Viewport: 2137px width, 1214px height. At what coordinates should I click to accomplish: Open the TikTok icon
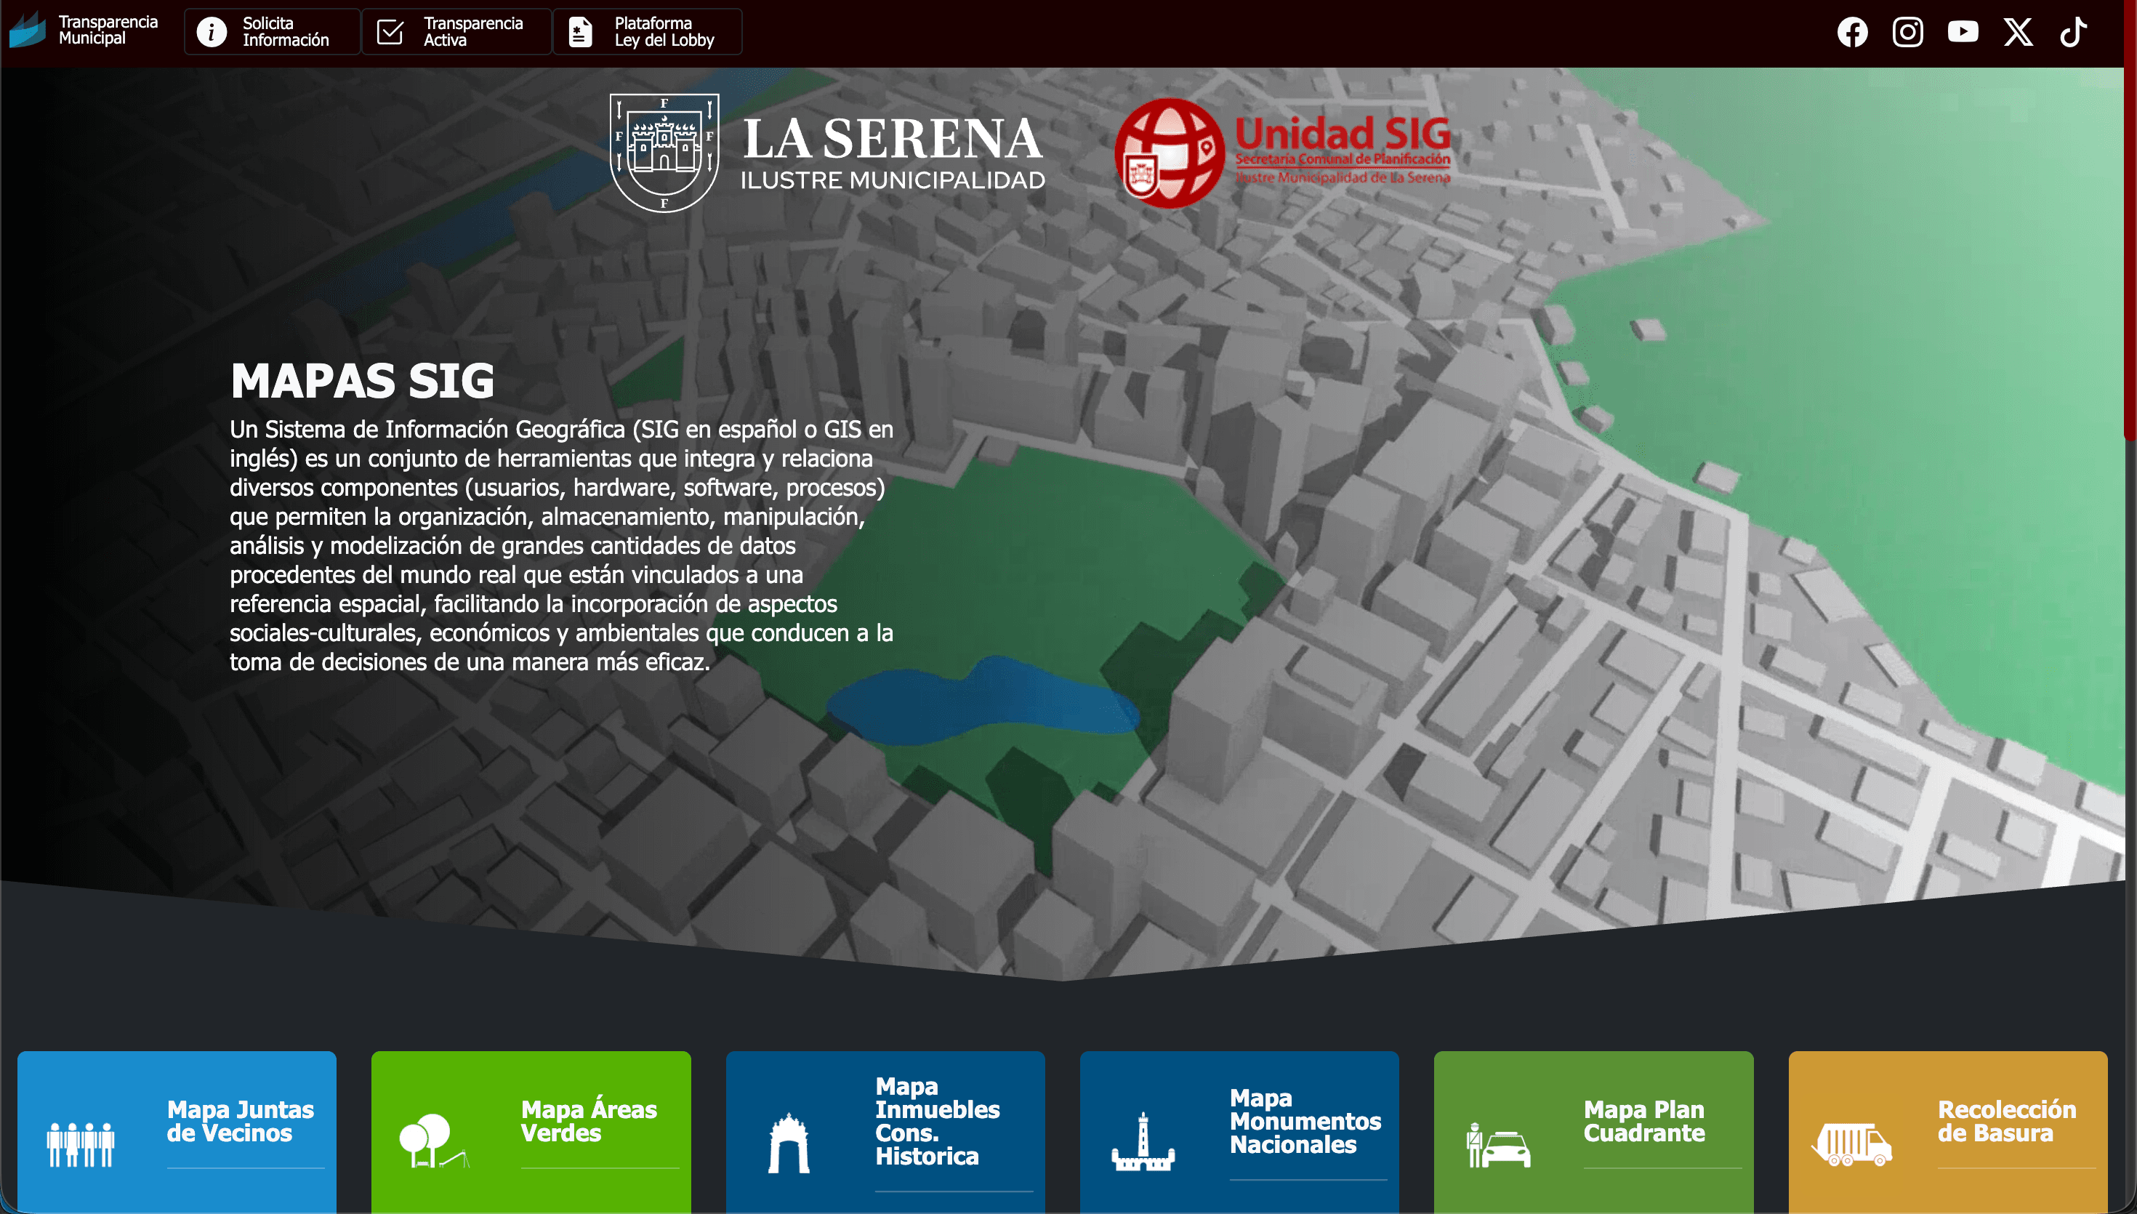[2074, 32]
